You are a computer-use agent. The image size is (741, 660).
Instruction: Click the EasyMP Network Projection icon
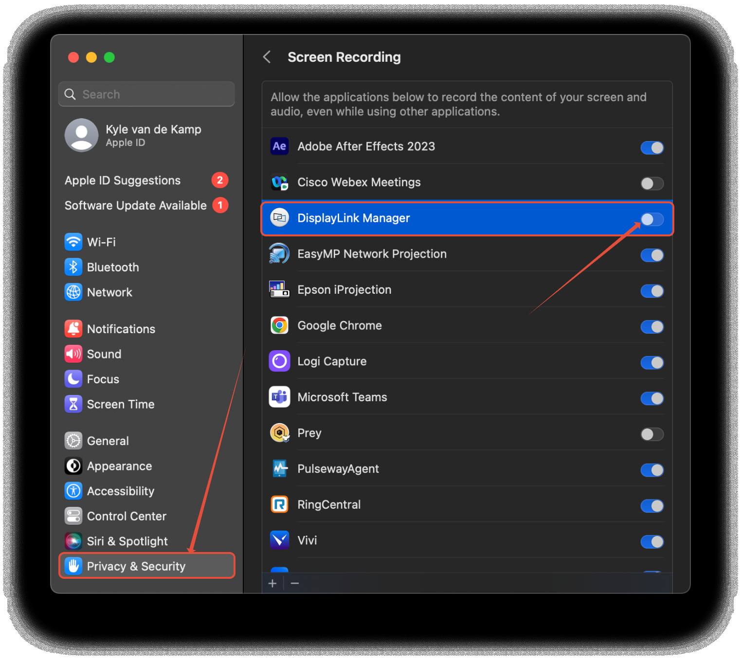pos(279,254)
